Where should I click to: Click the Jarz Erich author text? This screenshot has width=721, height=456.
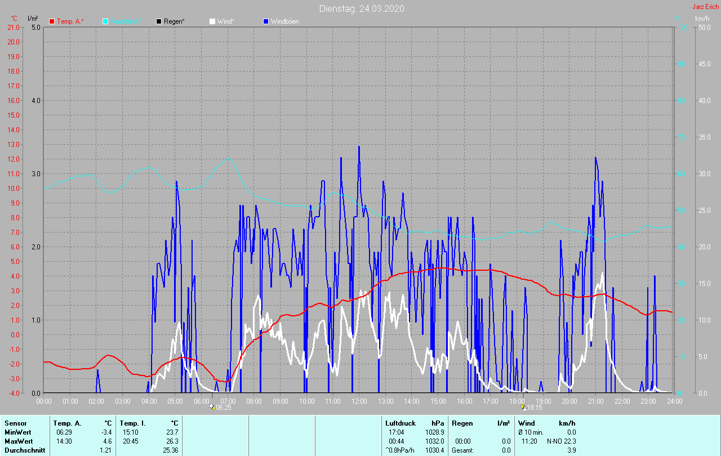[705, 7]
